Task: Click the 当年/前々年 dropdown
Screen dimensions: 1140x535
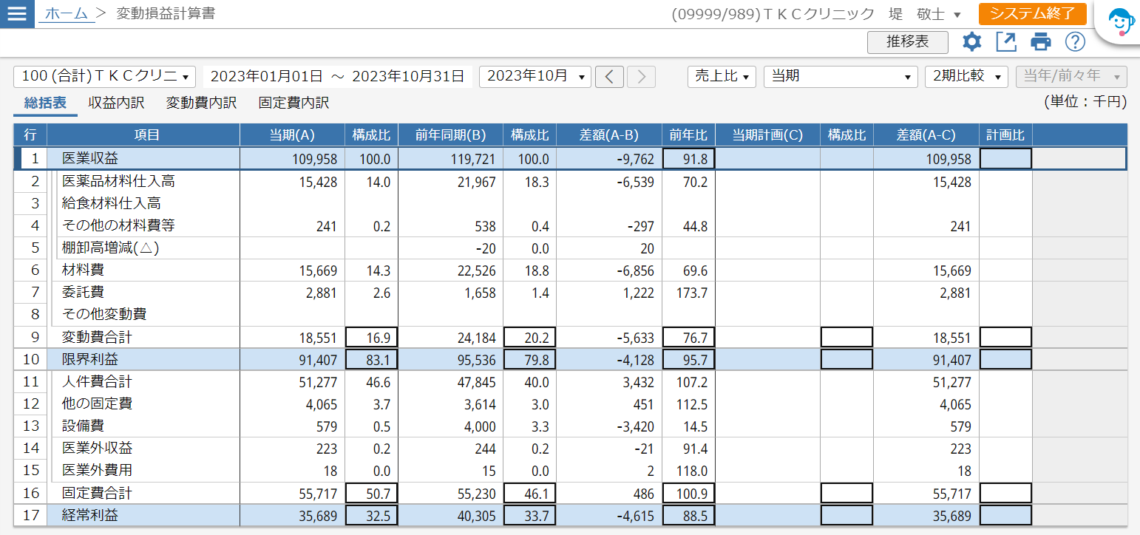Action: pyautogui.click(x=1071, y=76)
